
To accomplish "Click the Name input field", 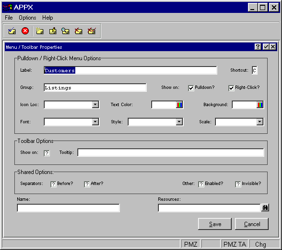I will 68,208.
